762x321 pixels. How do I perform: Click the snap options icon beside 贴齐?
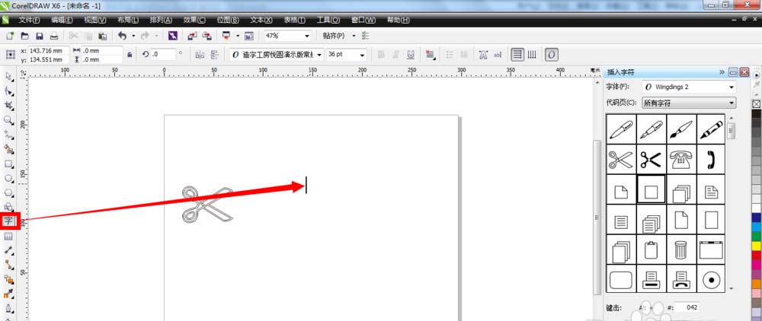tap(366, 36)
